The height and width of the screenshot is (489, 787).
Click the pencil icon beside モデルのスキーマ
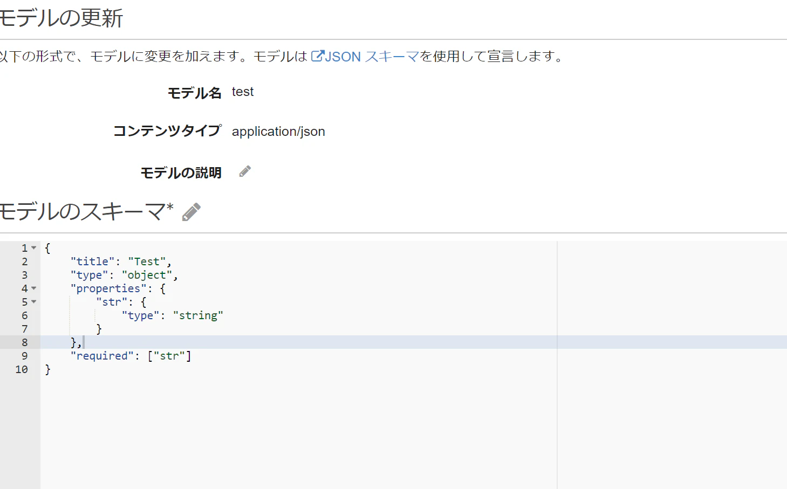coord(191,212)
